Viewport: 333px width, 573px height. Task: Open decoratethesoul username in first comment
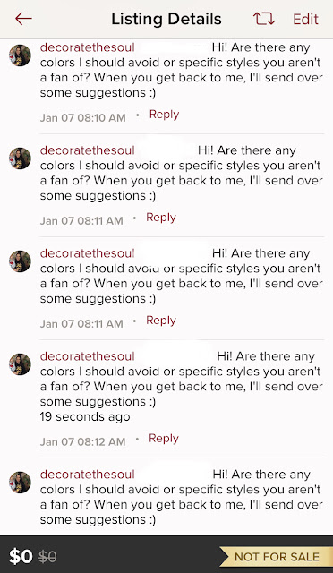88,47
